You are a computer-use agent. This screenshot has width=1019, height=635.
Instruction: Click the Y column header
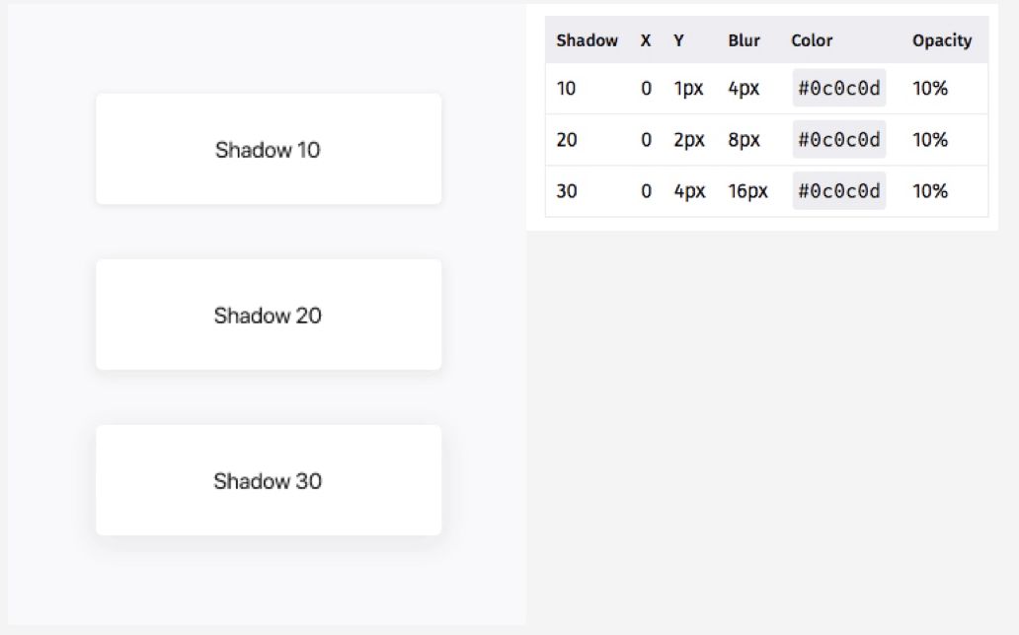point(678,40)
